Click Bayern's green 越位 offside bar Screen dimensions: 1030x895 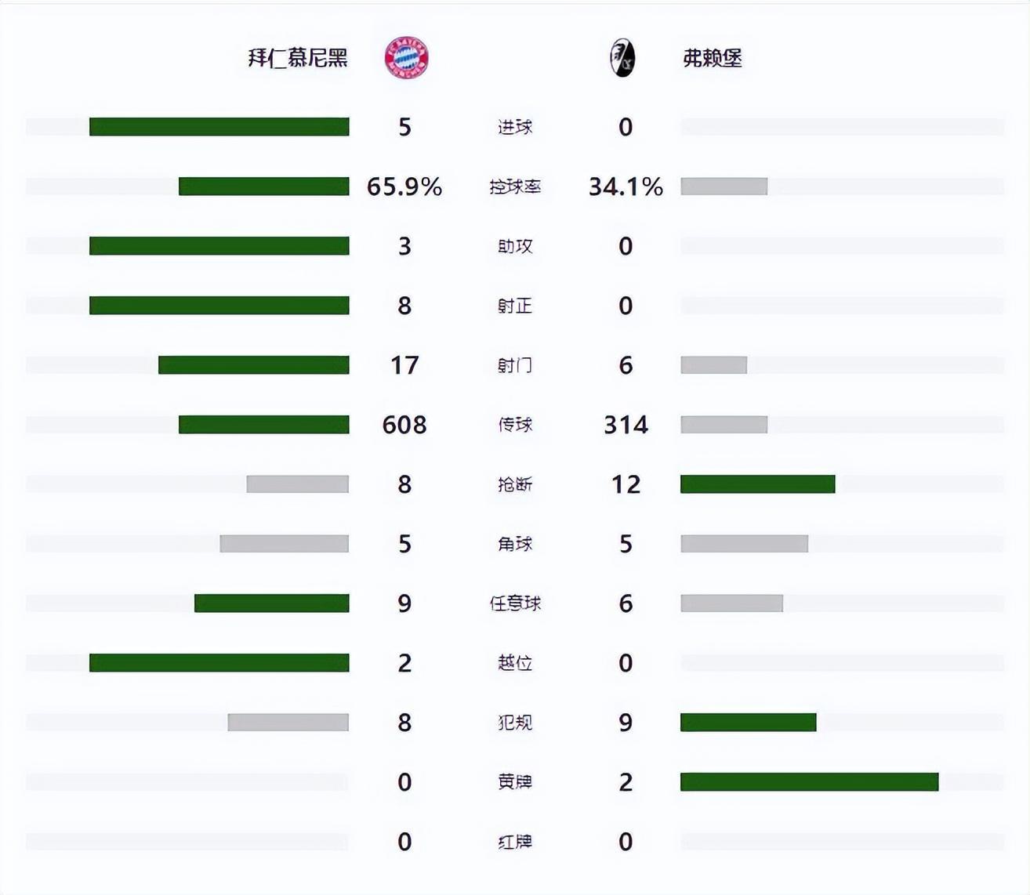click(219, 662)
